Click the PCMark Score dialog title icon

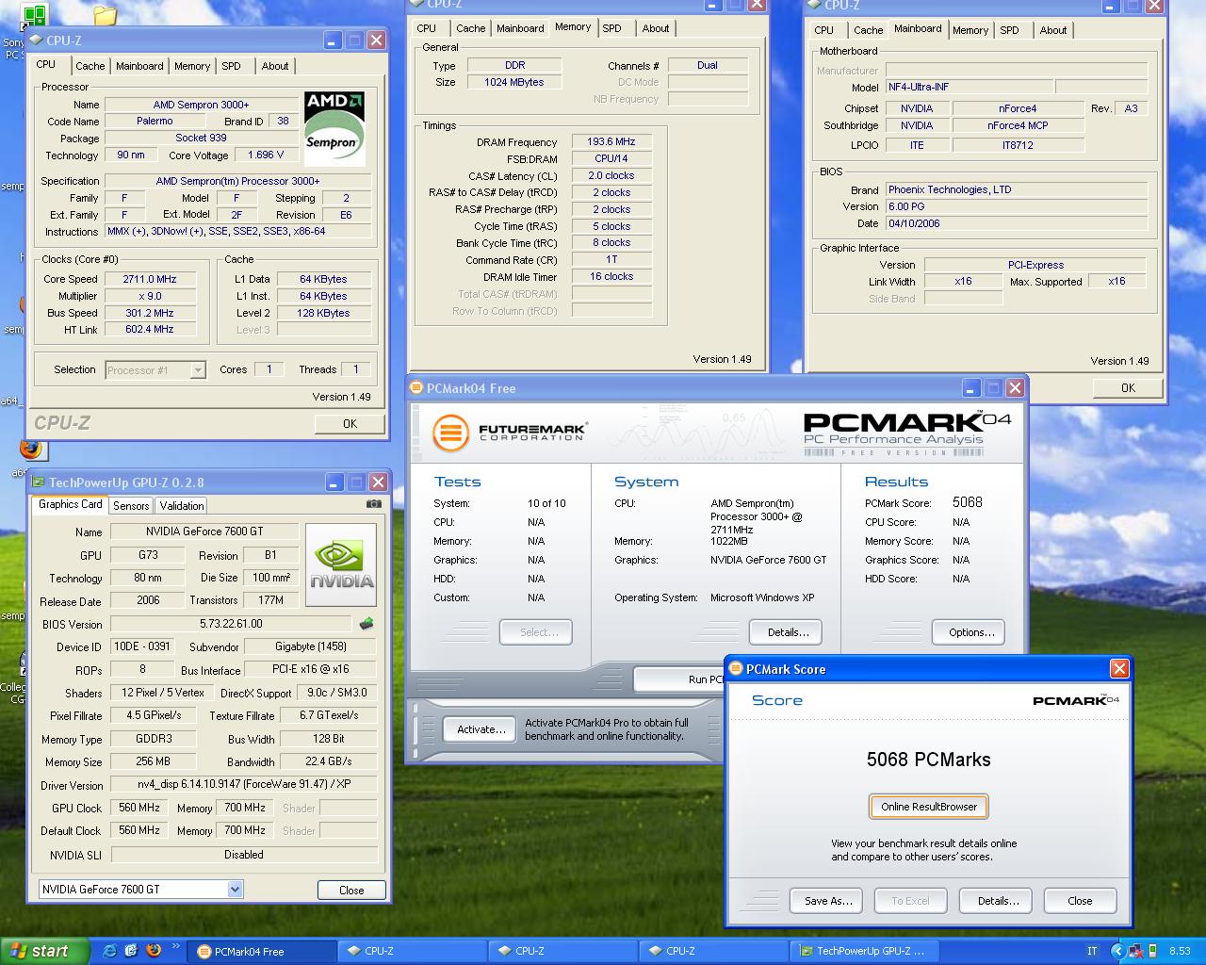click(737, 669)
